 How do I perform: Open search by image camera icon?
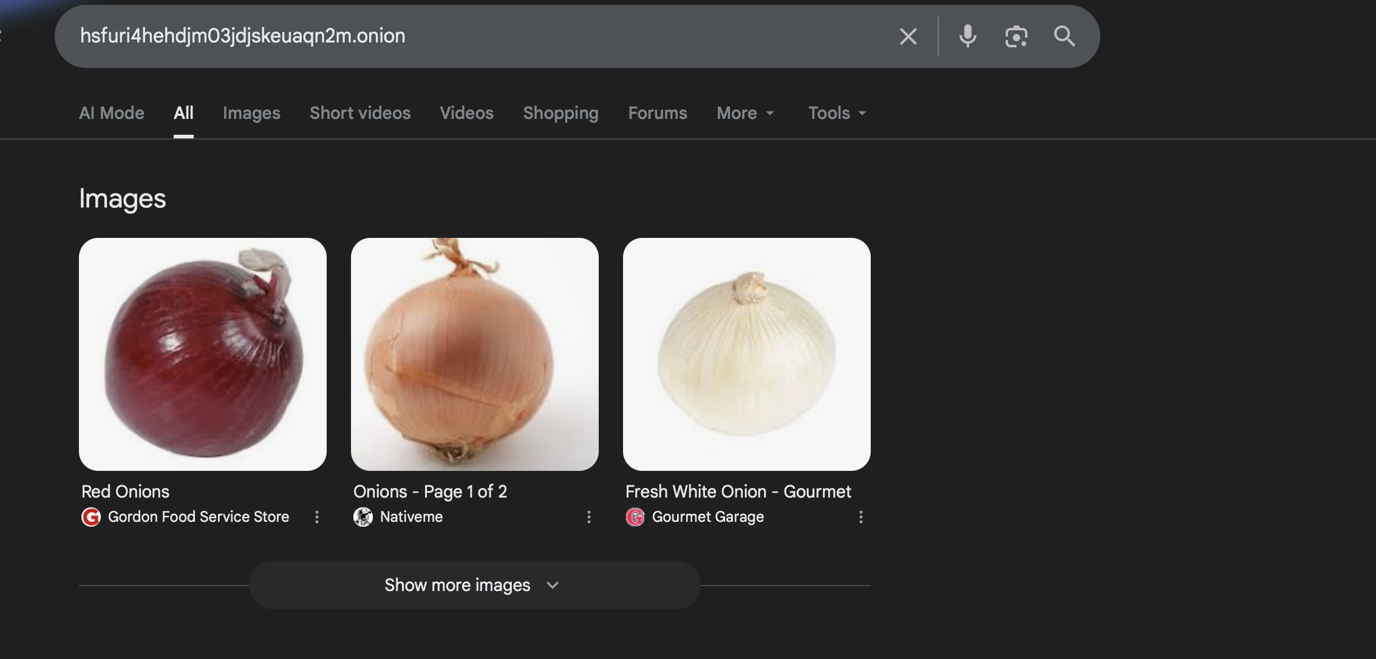(x=1016, y=36)
